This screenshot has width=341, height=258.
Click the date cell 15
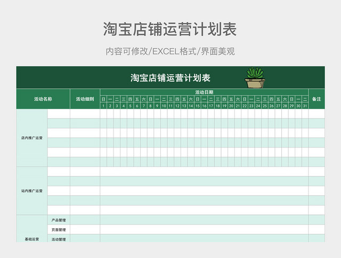198,106
